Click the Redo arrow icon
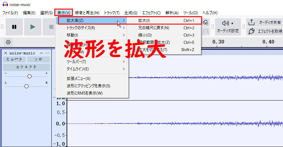This screenshot has height=147, width=283. coord(206,31)
